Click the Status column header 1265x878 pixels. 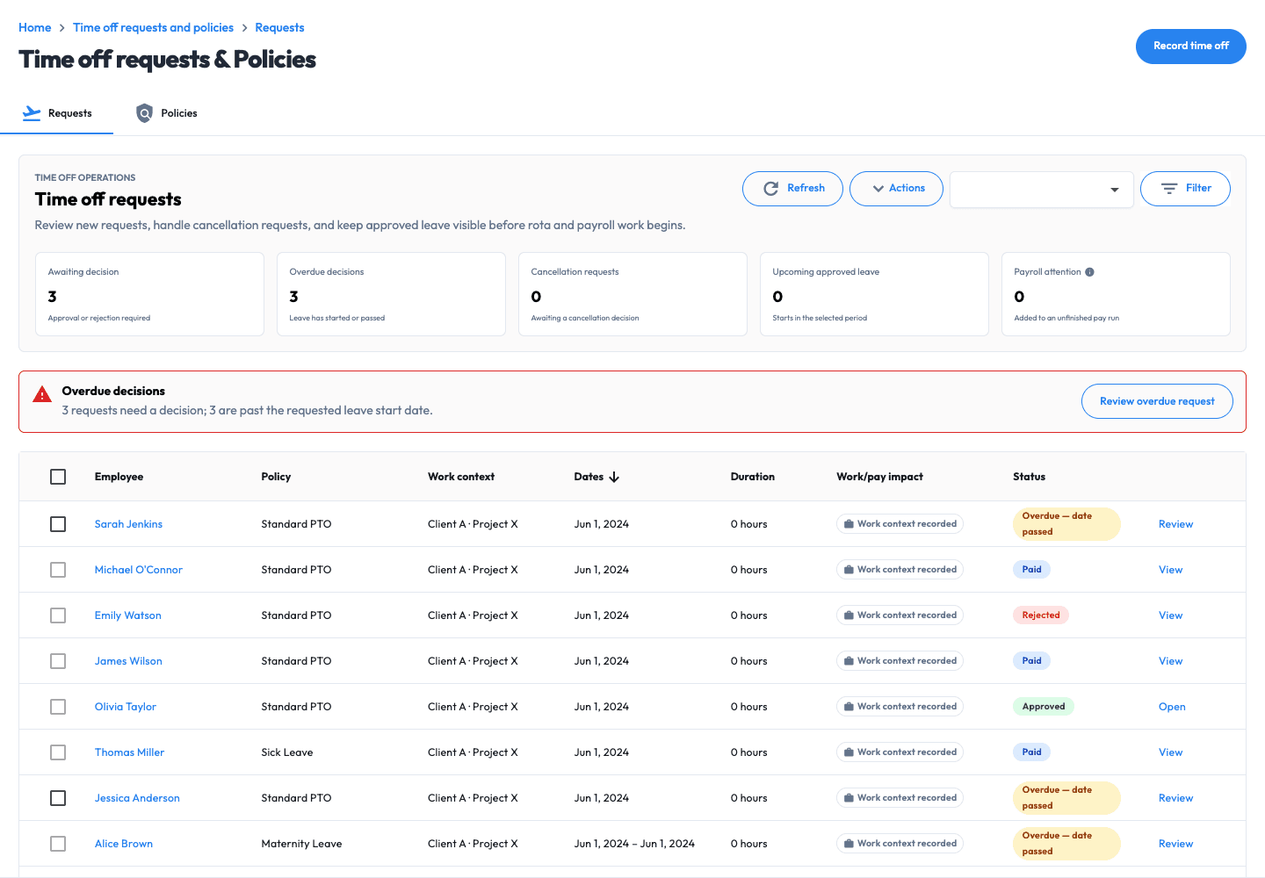[1029, 477]
